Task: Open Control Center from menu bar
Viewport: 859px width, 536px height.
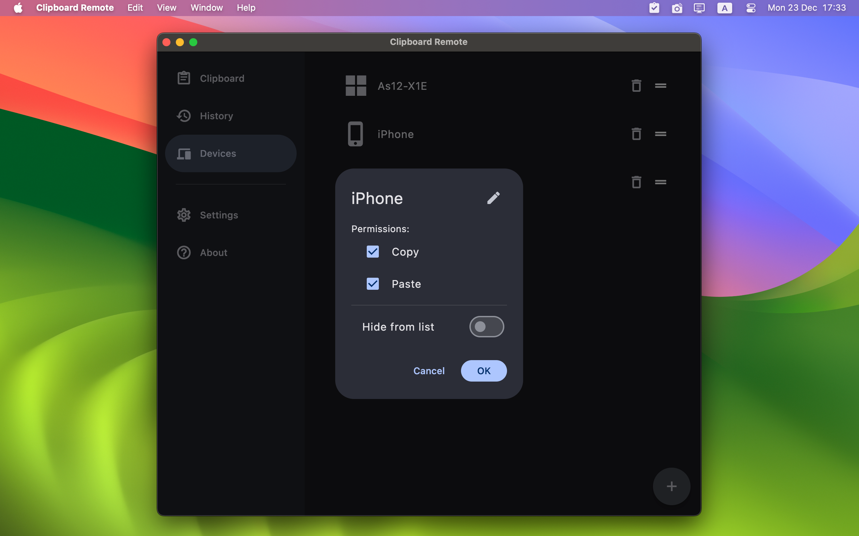Action: click(x=751, y=8)
